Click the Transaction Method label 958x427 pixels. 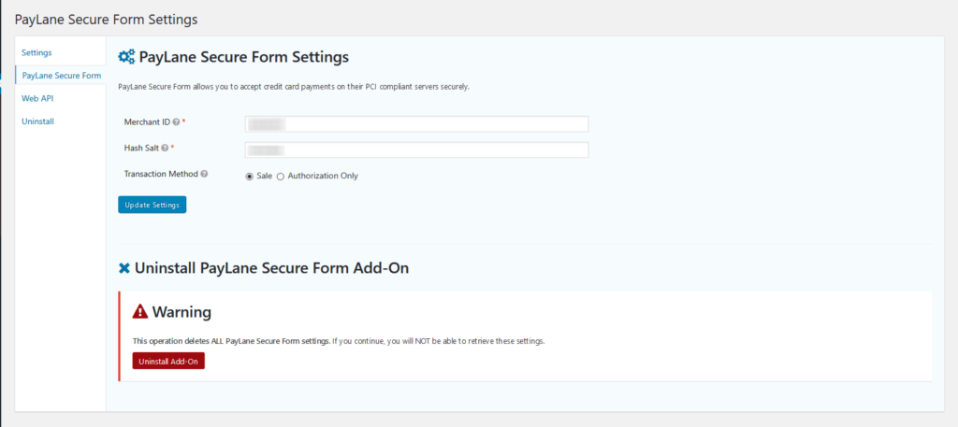[161, 174]
